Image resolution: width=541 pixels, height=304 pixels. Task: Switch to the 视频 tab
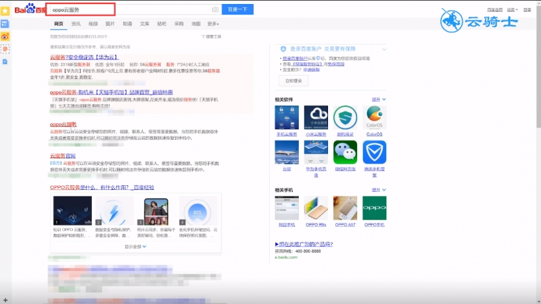pyautogui.click(x=93, y=24)
